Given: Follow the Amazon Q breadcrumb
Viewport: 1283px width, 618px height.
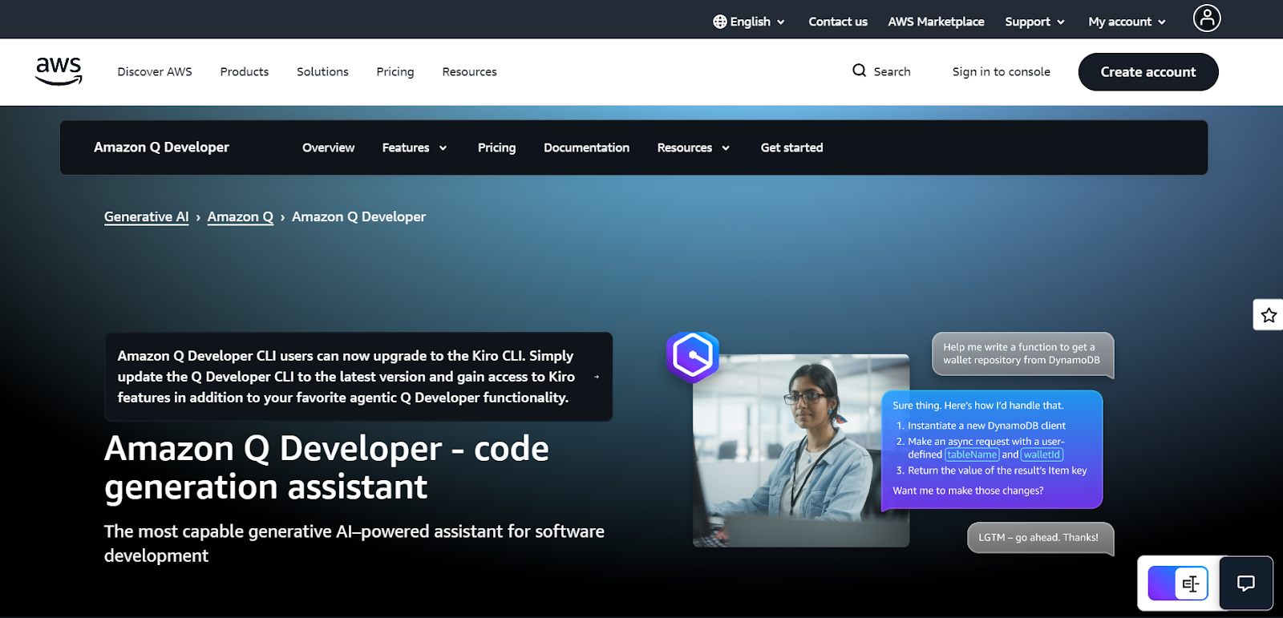Looking at the screenshot, I should pyautogui.click(x=241, y=216).
